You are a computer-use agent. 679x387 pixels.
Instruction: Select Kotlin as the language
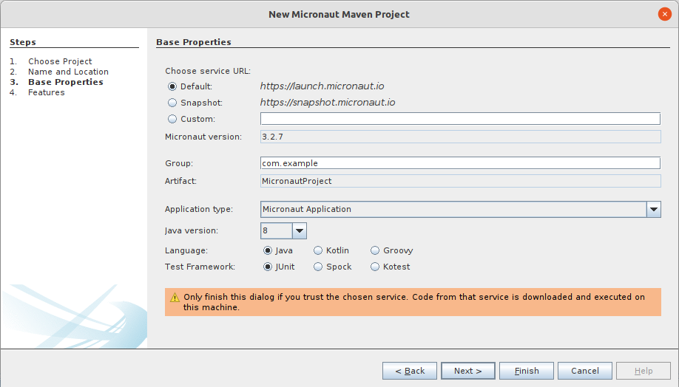click(x=318, y=250)
